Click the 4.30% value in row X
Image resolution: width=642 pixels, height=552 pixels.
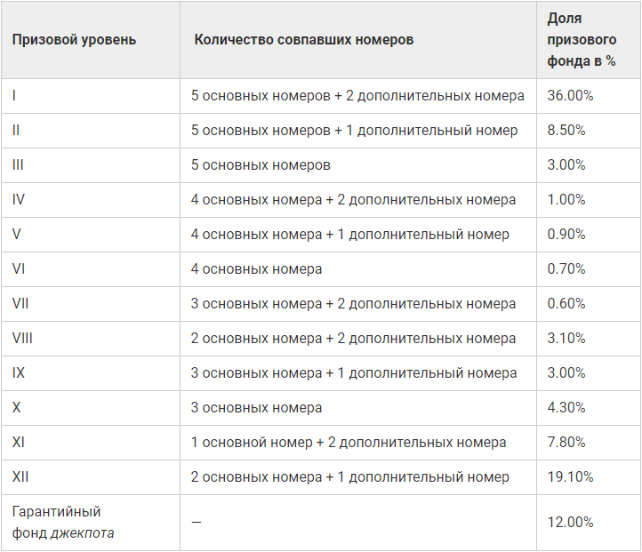tap(566, 407)
